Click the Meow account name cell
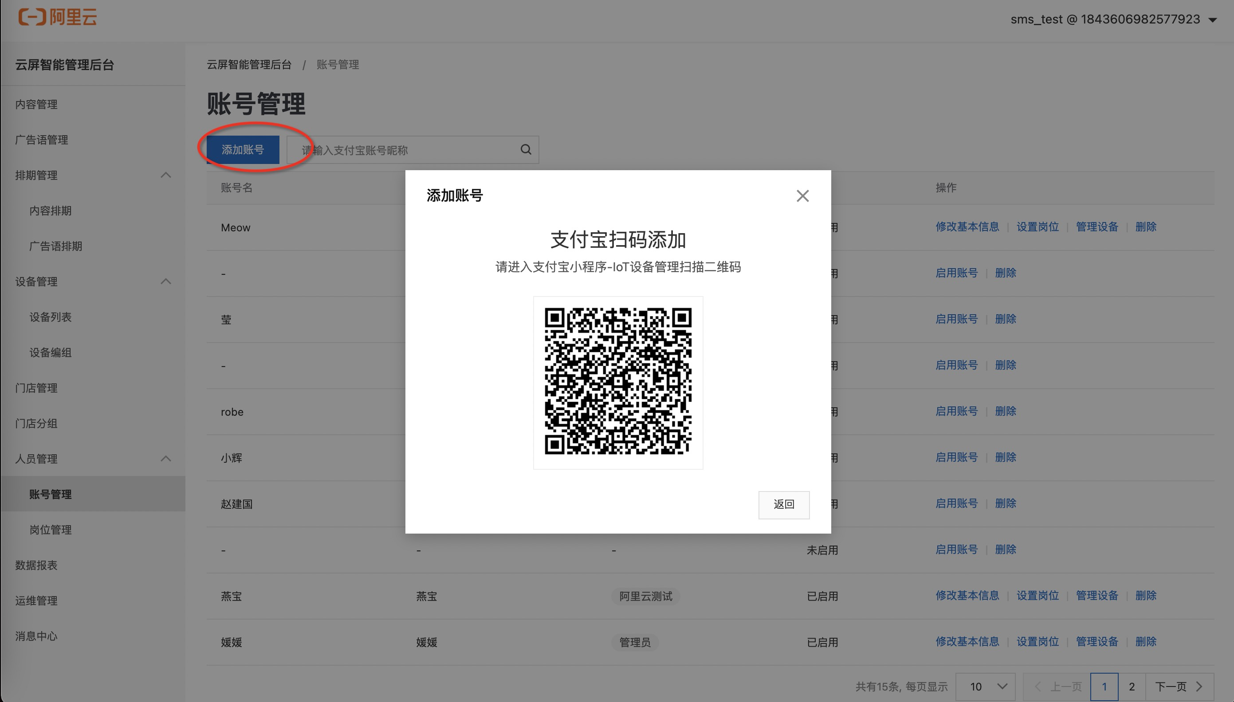Viewport: 1234px width, 702px height. pos(236,227)
